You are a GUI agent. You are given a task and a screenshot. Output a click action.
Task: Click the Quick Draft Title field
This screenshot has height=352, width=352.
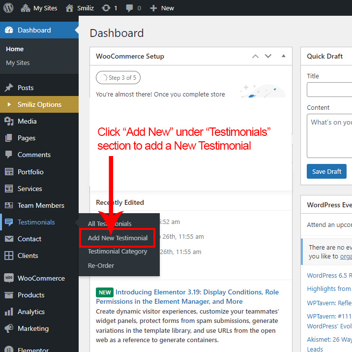[329, 90]
